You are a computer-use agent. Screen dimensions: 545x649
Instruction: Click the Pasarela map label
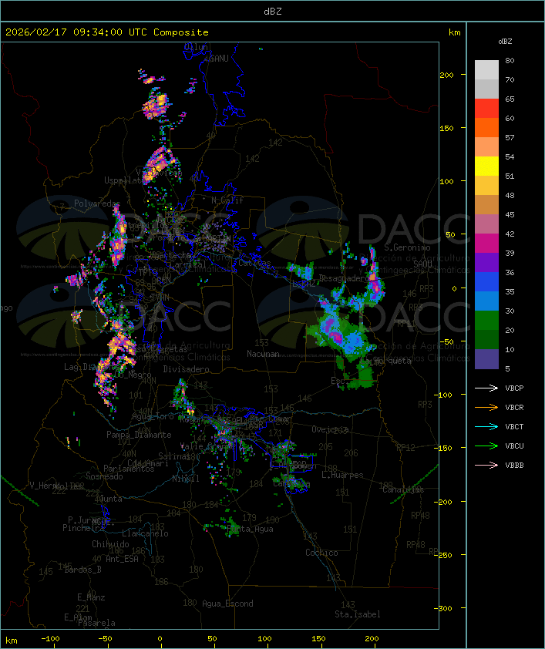click(96, 623)
